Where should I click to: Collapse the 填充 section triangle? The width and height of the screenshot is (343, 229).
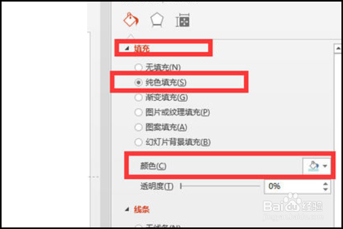127,49
